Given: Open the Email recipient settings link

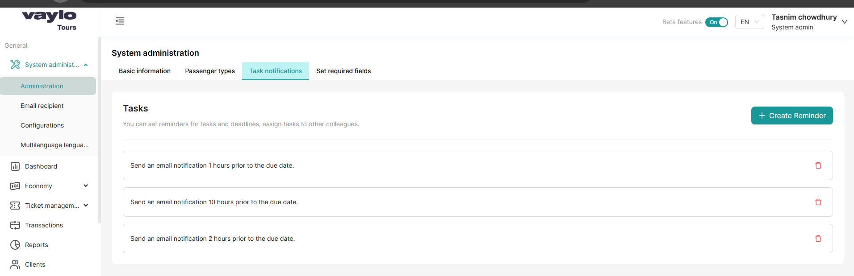Looking at the screenshot, I should click(x=42, y=106).
